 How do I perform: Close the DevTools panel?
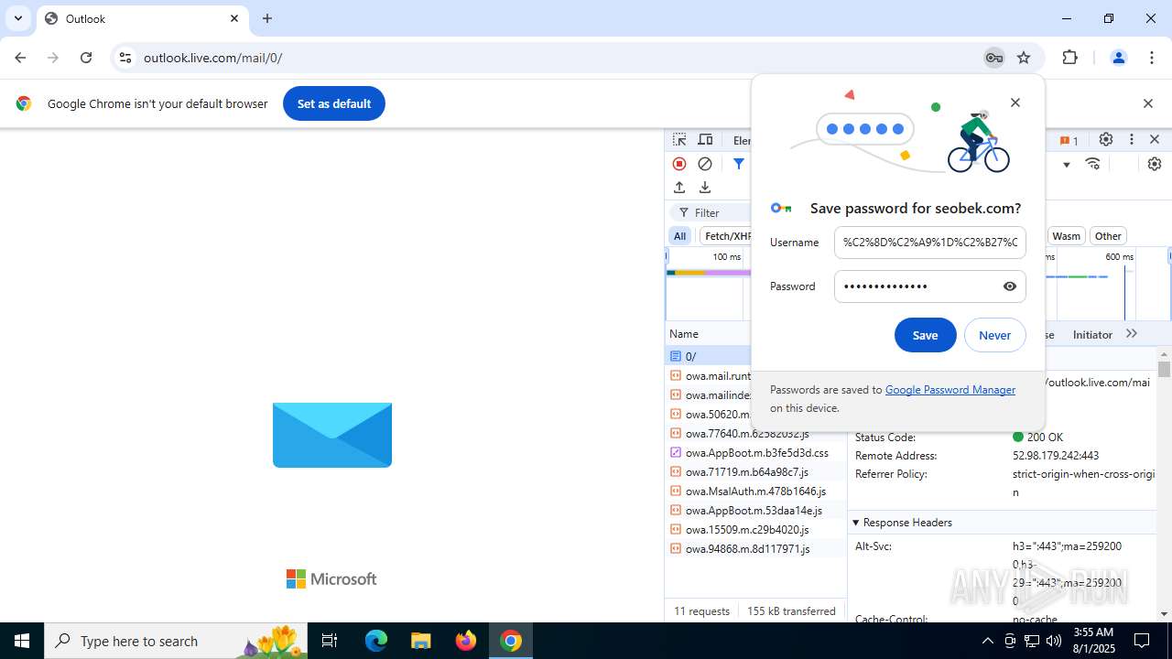[x=1155, y=140]
